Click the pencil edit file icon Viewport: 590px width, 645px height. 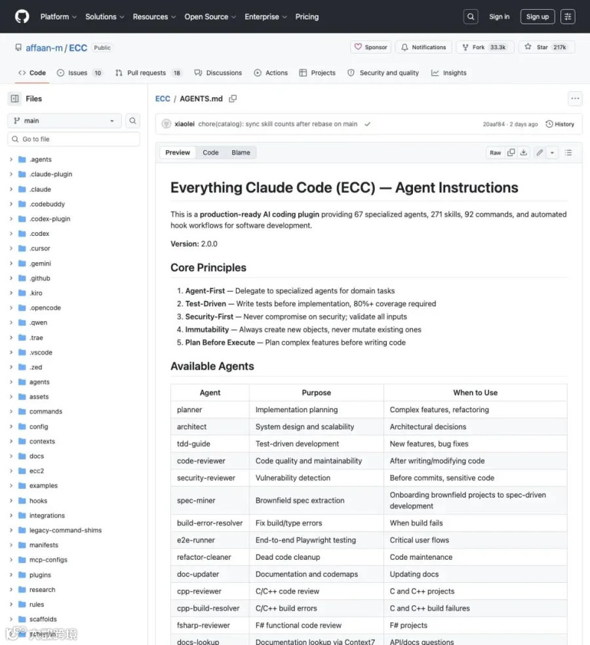tap(540, 153)
